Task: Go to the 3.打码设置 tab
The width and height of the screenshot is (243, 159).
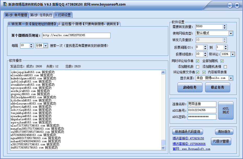Action: point(63,15)
